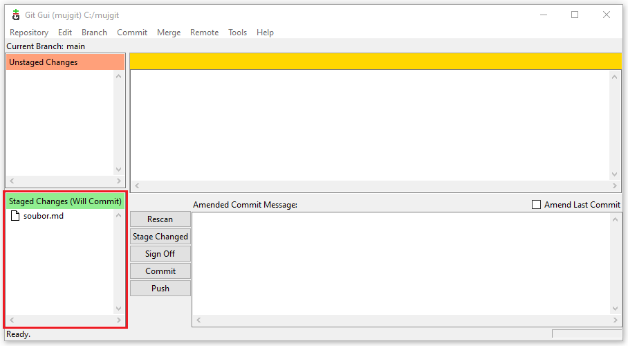628x346 pixels.
Task: Click right arrow of commit message horizontal scrollbar
Action: tap(615, 320)
